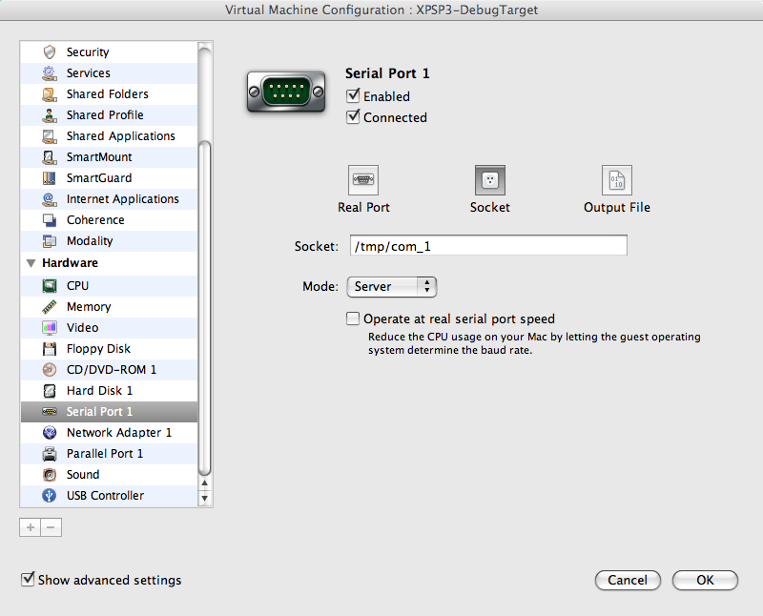Collapse the Hardware section triangle
The image size is (763, 616).
(x=31, y=263)
